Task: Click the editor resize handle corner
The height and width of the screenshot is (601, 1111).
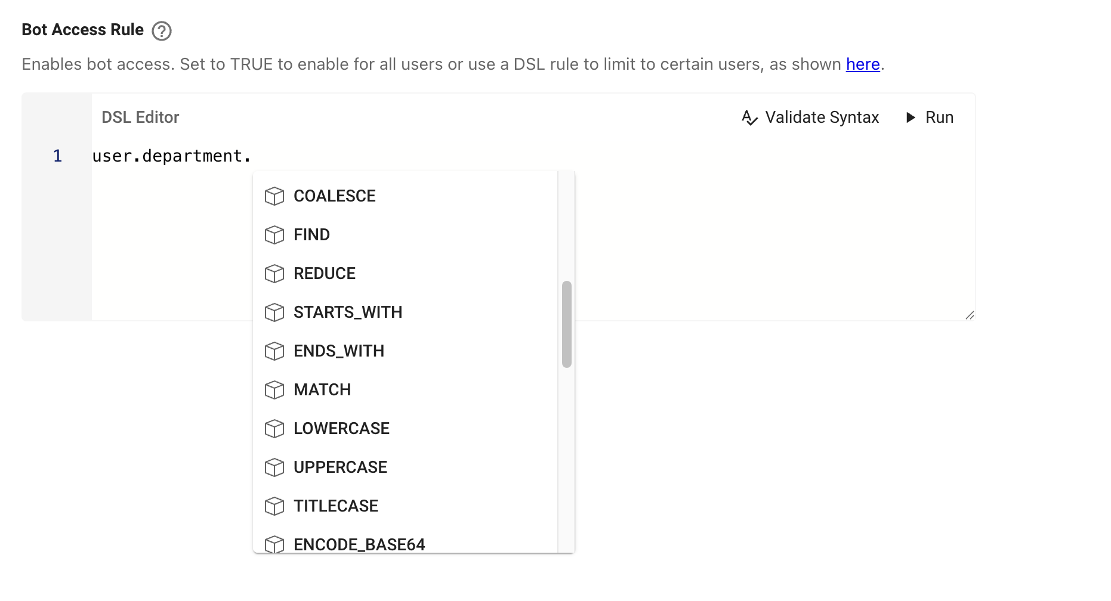Action: coord(970,315)
